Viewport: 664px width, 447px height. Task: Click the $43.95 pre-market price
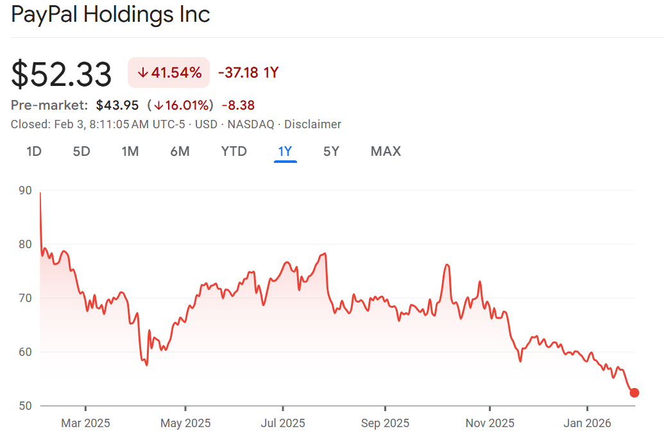click(117, 105)
